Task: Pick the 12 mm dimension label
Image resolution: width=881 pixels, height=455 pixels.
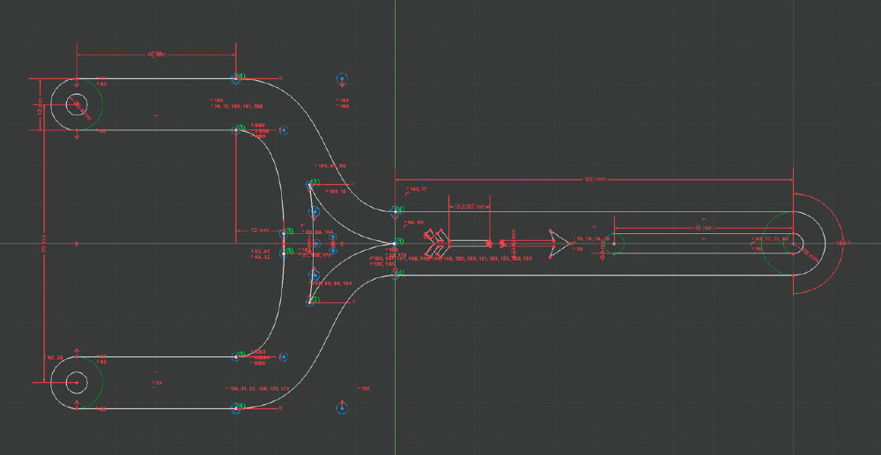Action: [257, 230]
